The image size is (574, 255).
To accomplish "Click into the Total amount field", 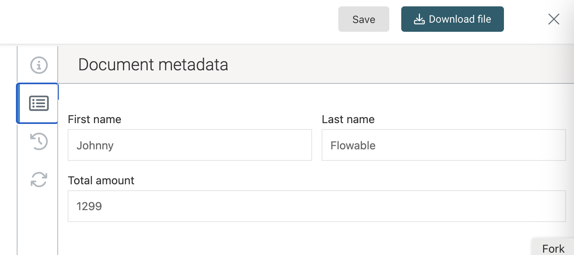I will (x=317, y=206).
